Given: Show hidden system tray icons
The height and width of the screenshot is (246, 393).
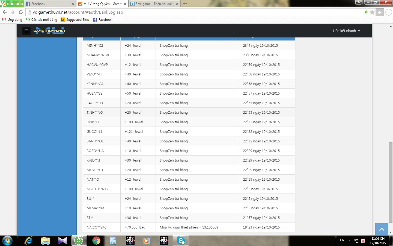Looking at the screenshot, I should [x=350, y=241].
